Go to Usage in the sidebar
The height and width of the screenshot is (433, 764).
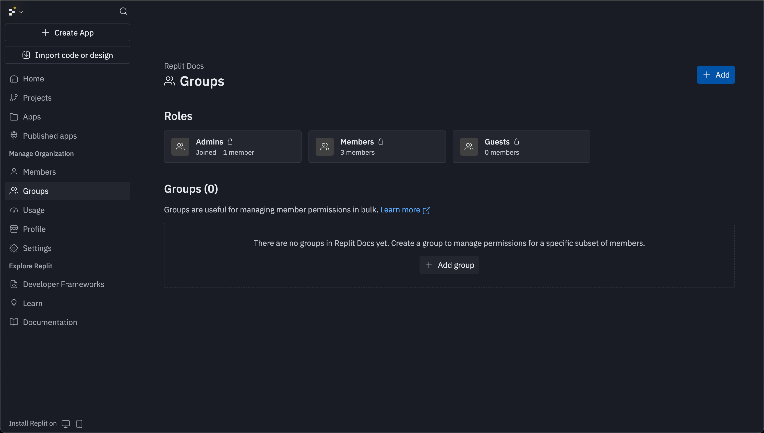[34, 210]
